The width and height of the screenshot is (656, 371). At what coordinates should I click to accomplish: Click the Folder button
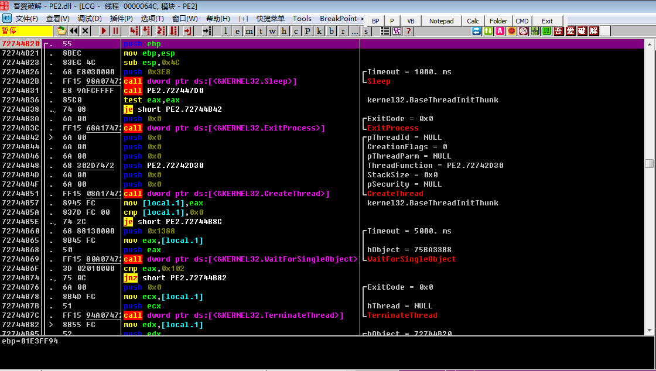pyautogui.click(x=498, y=21)
